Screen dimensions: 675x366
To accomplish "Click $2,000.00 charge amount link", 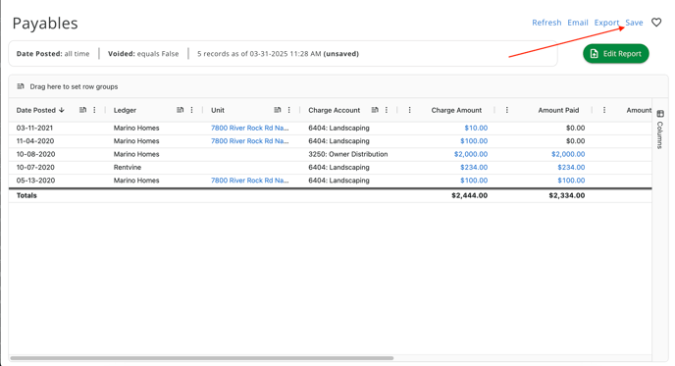I will 471,154.
